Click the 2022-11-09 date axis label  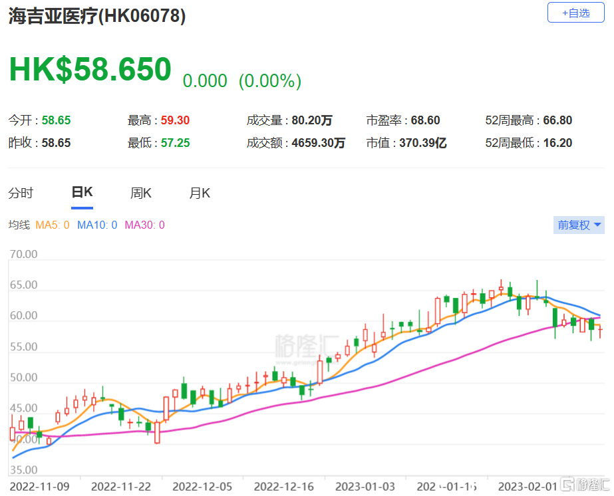pos(39,487)
